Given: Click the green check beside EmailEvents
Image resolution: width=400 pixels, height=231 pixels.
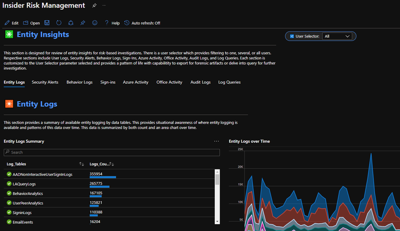Looking at the screenshot, I should point(9,222).
